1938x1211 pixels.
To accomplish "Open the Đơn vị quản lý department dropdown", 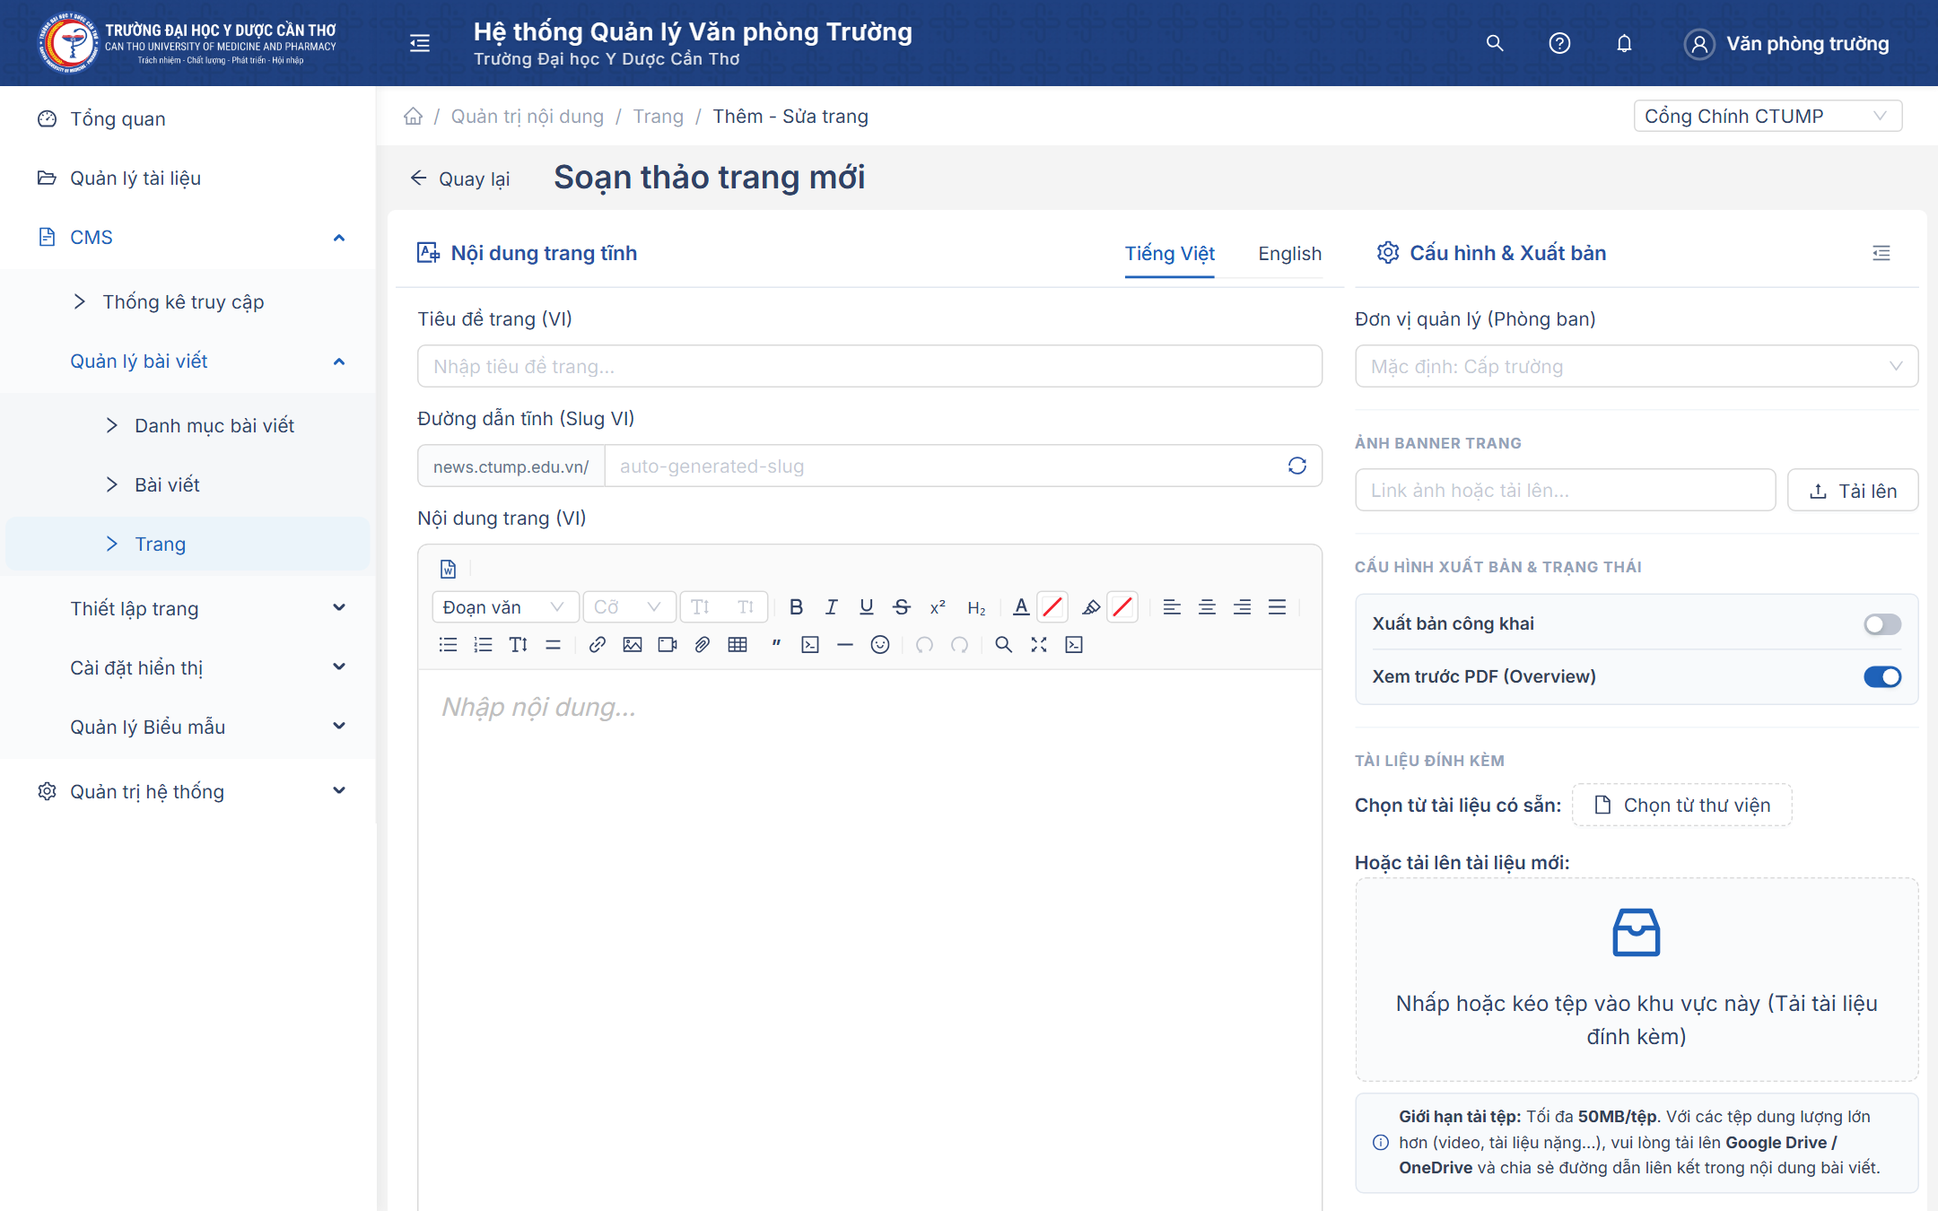I will click(x=1636, y=366).
